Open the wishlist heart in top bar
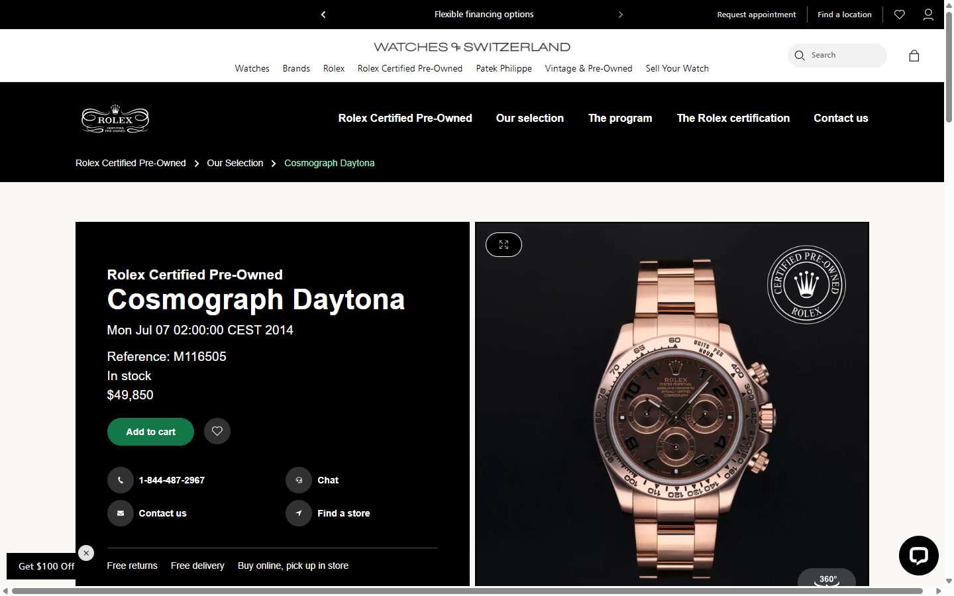 coord(900,15)
